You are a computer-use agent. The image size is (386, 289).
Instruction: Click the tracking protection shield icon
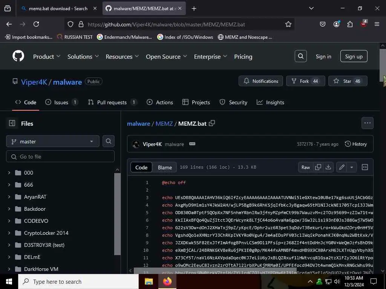[70, 24]
